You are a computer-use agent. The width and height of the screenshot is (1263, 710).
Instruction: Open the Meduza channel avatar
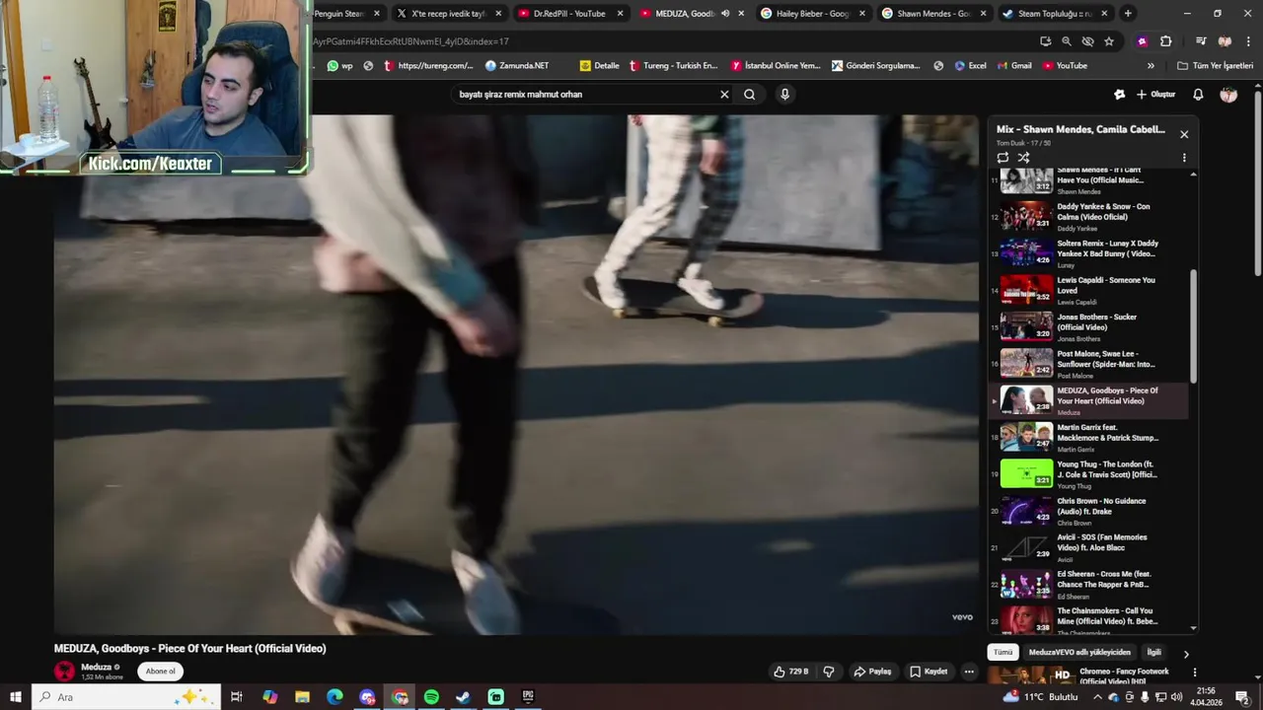pos(64,672)
